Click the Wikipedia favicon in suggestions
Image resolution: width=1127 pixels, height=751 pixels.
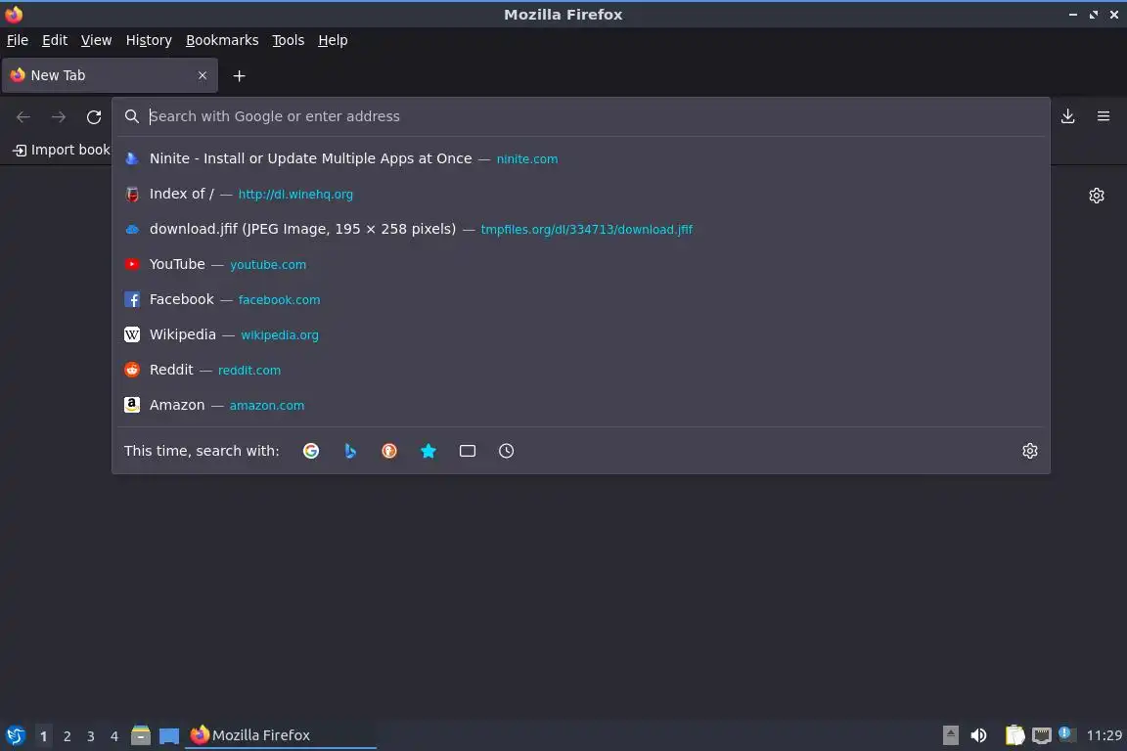(x=131, y=334)
